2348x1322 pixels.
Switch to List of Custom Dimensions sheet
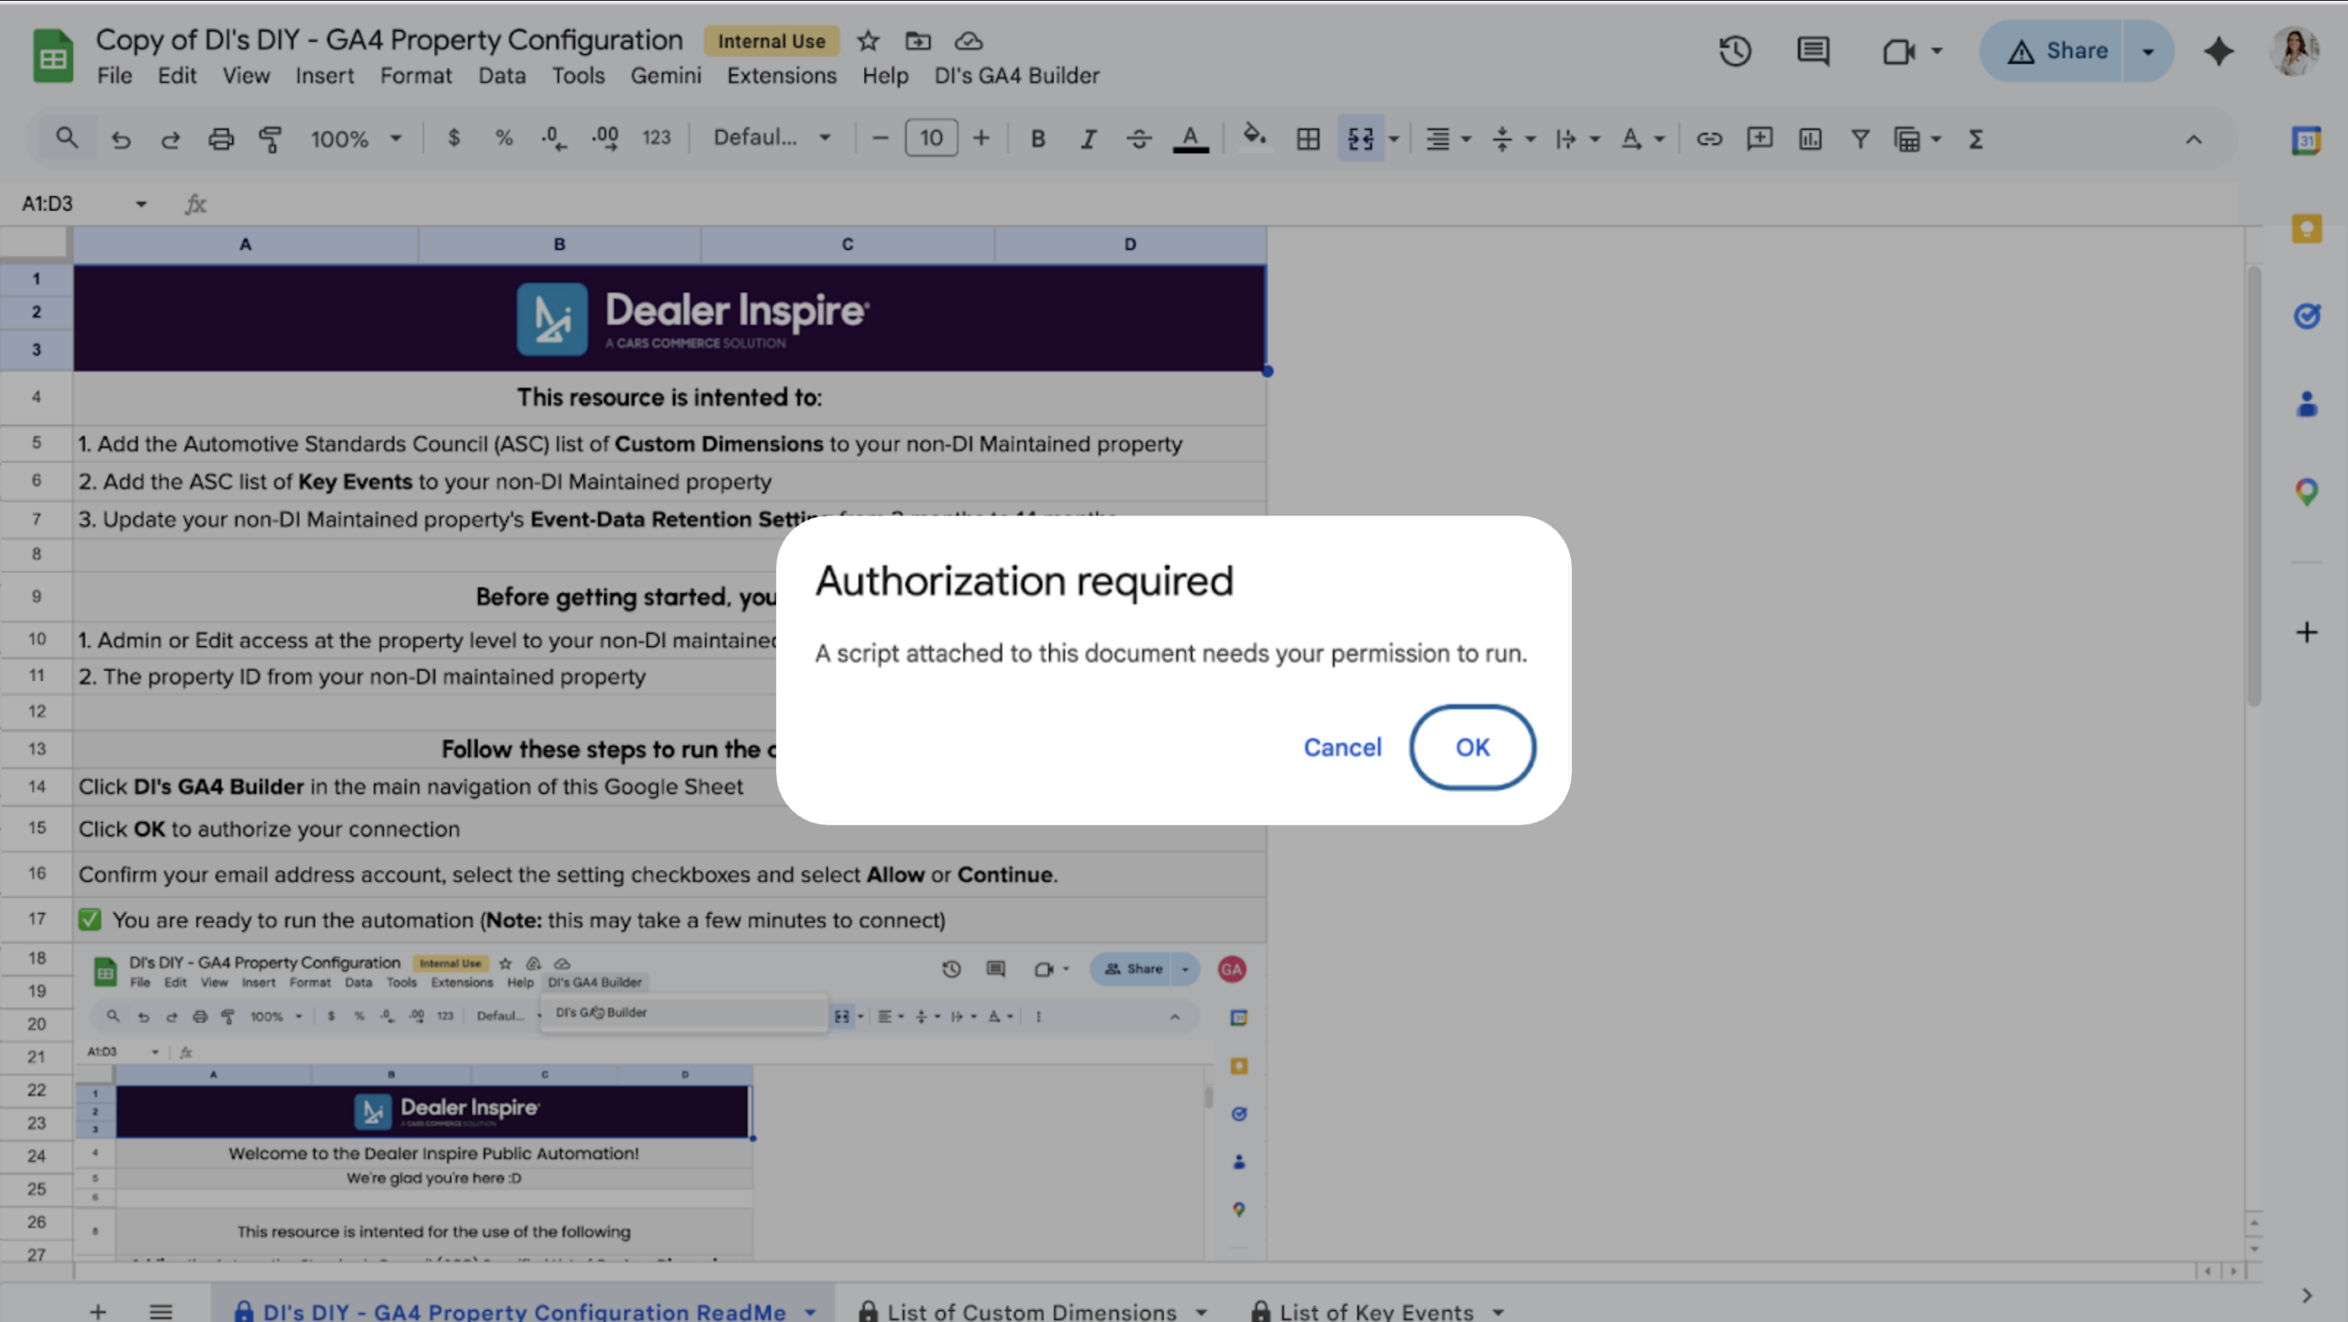[x=1032, y=1310]
